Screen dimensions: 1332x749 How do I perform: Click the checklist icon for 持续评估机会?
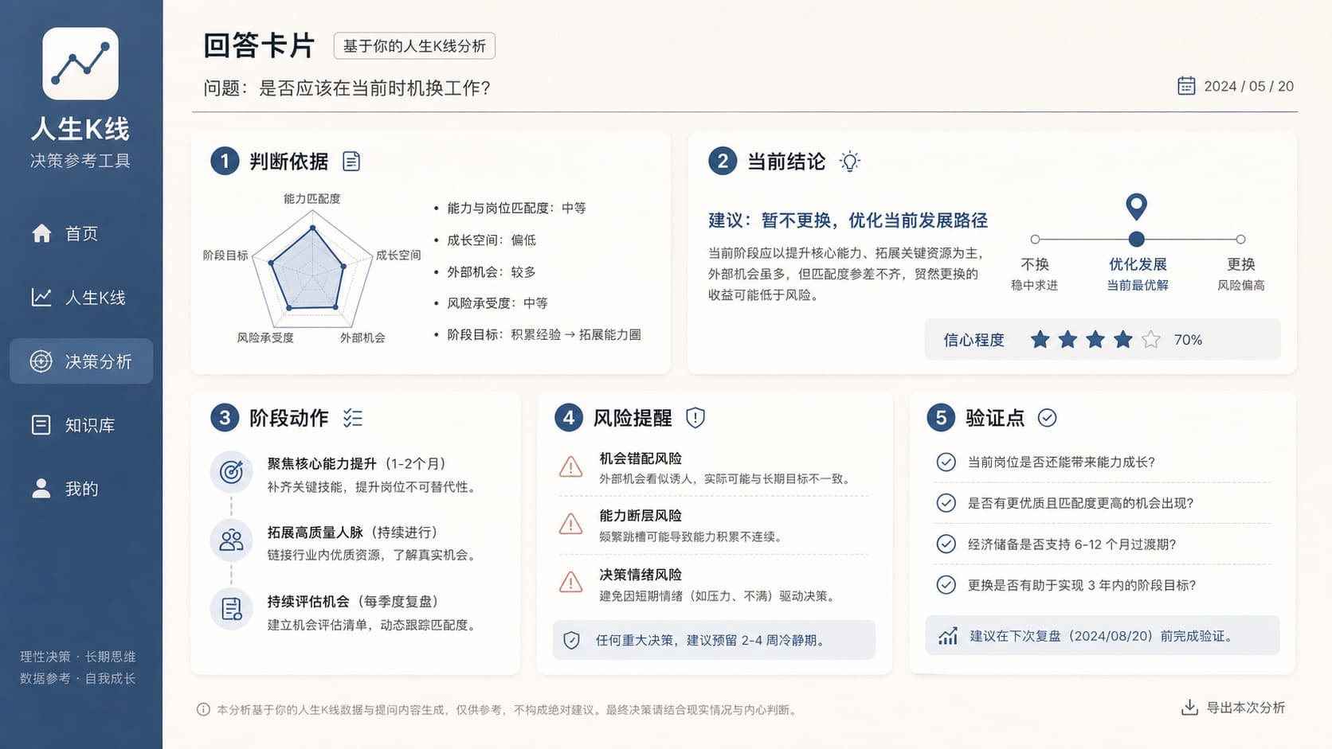pos(231,610)
